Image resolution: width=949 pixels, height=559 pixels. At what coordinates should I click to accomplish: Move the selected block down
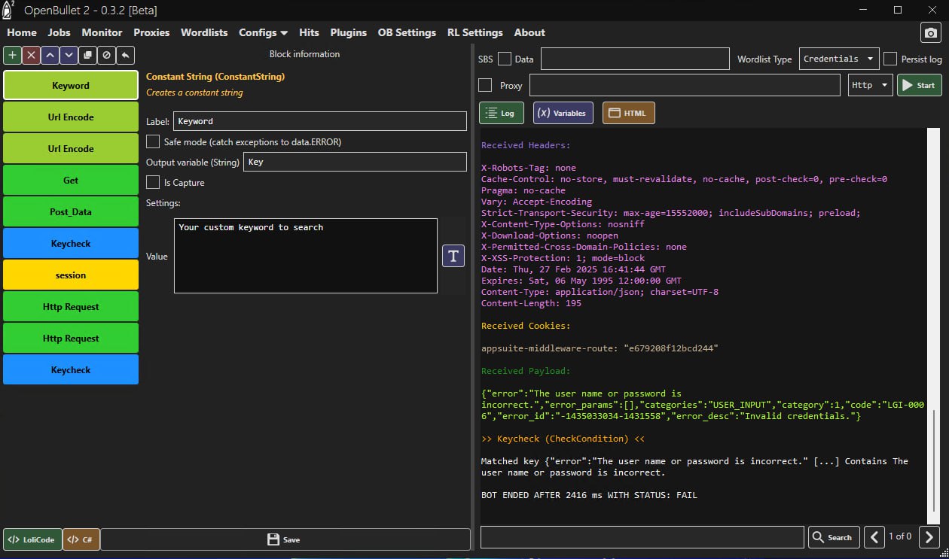tap(69, 55)
